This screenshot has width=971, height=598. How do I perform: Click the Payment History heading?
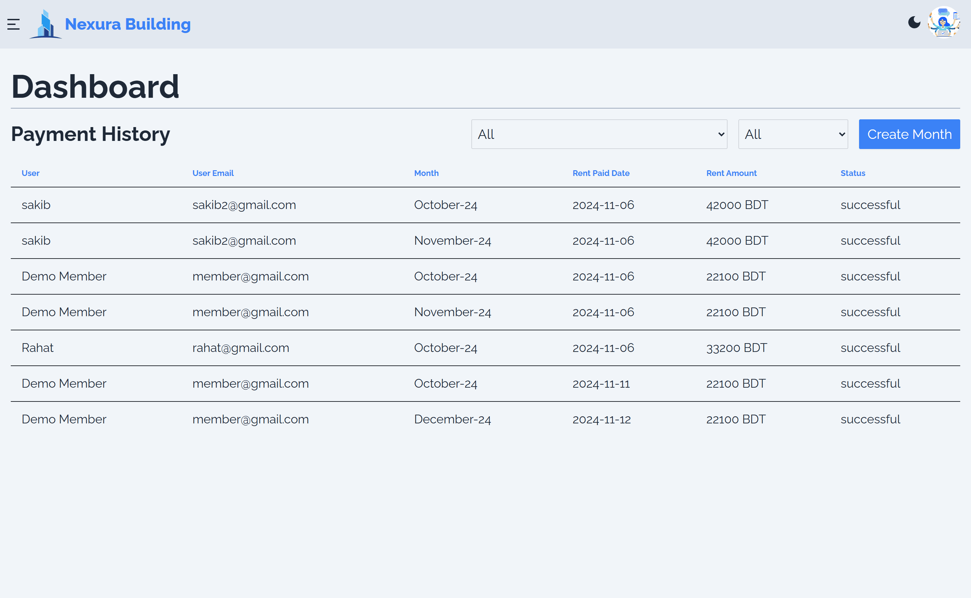(90, 134)
